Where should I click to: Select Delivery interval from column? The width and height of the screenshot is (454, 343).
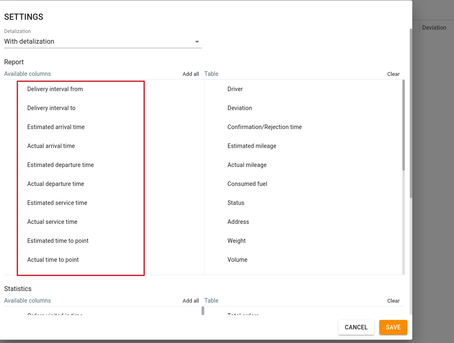[55, 89]
